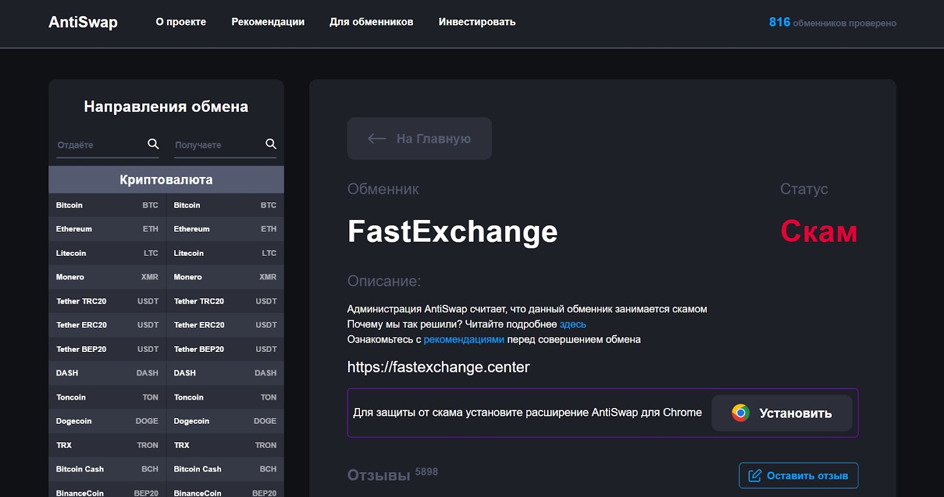Screen dimensions: 944x497
Task: Click the magnifier icon next to Отдаёте
Action: point(153,144)
